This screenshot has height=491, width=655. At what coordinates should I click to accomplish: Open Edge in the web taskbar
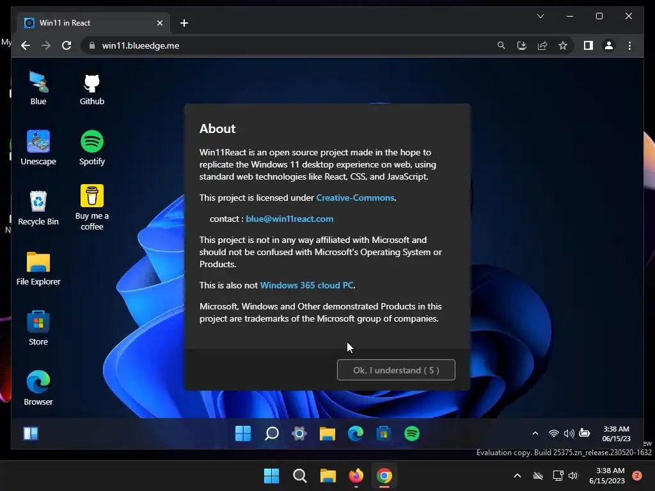click(x=356, y=433)
